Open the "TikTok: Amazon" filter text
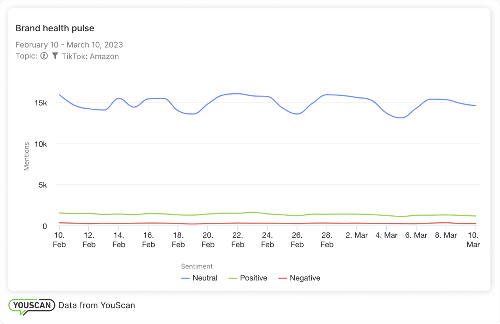Viewport: 500px width, 324px height. click(90, 56)
